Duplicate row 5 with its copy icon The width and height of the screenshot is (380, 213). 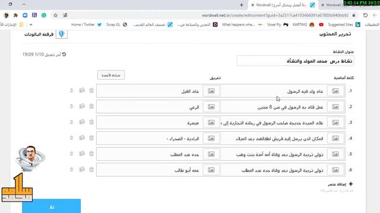pos(82,153)
